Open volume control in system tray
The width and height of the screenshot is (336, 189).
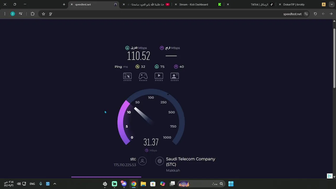[19, 184]
